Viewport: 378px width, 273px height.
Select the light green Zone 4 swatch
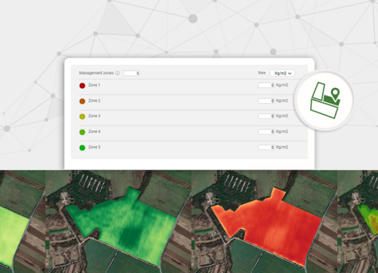click(x=82, y=132)
